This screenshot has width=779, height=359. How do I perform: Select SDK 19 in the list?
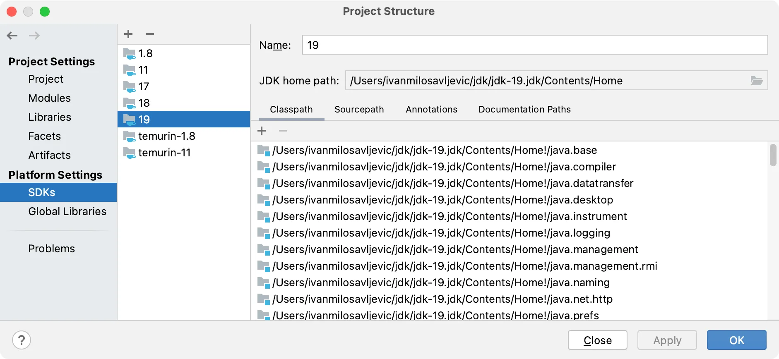click(184, 119)
